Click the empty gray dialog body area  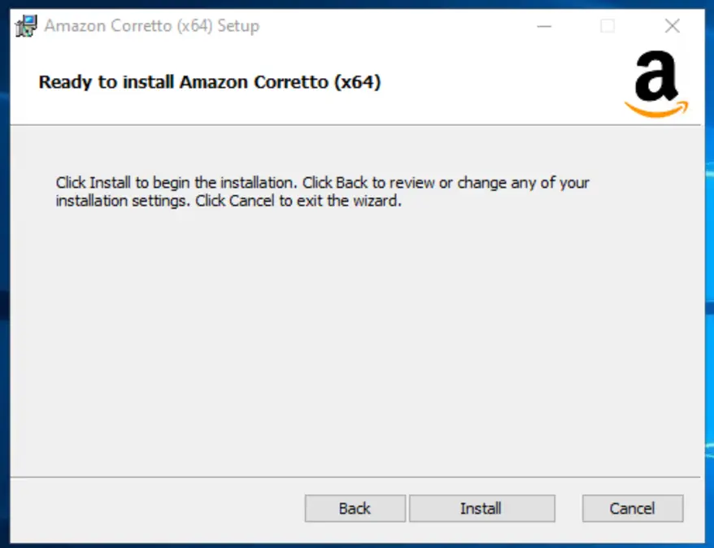point(355,341)
